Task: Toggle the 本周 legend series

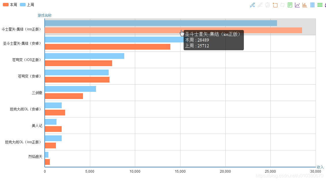Action: [x=10, y=5]
